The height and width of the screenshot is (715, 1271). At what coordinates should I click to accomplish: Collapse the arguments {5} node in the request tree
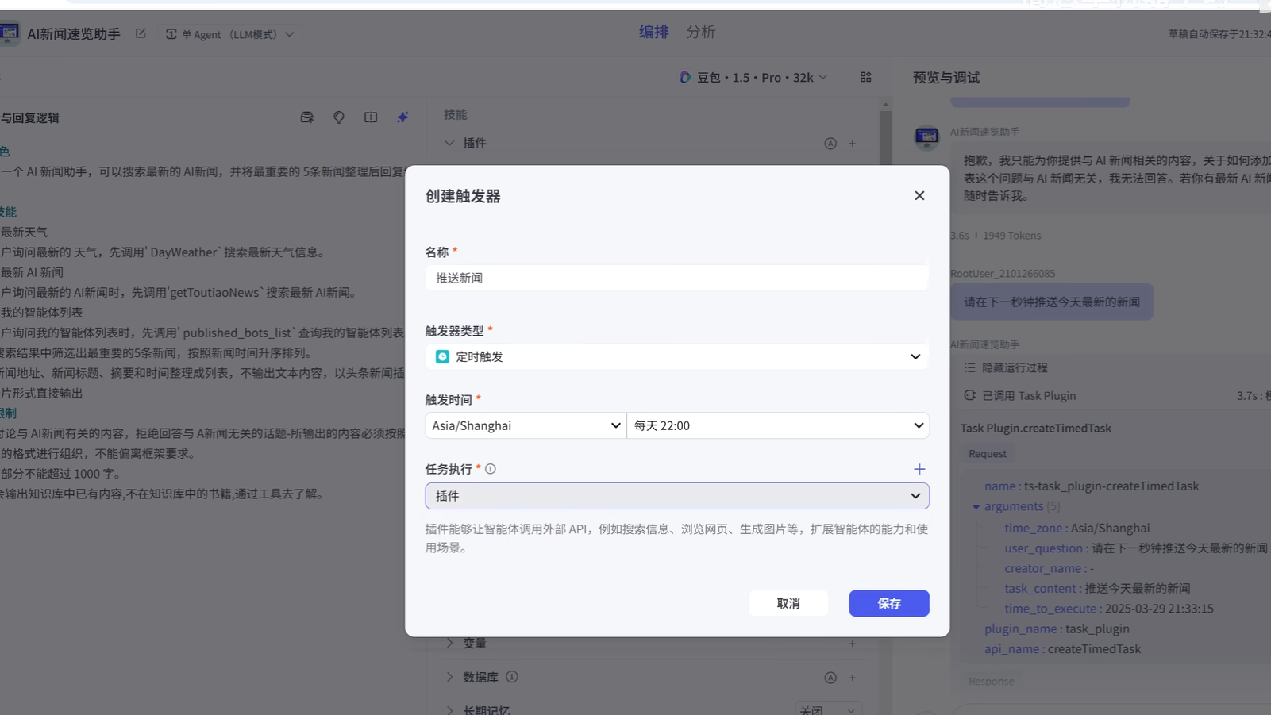(x=976, y=506)
